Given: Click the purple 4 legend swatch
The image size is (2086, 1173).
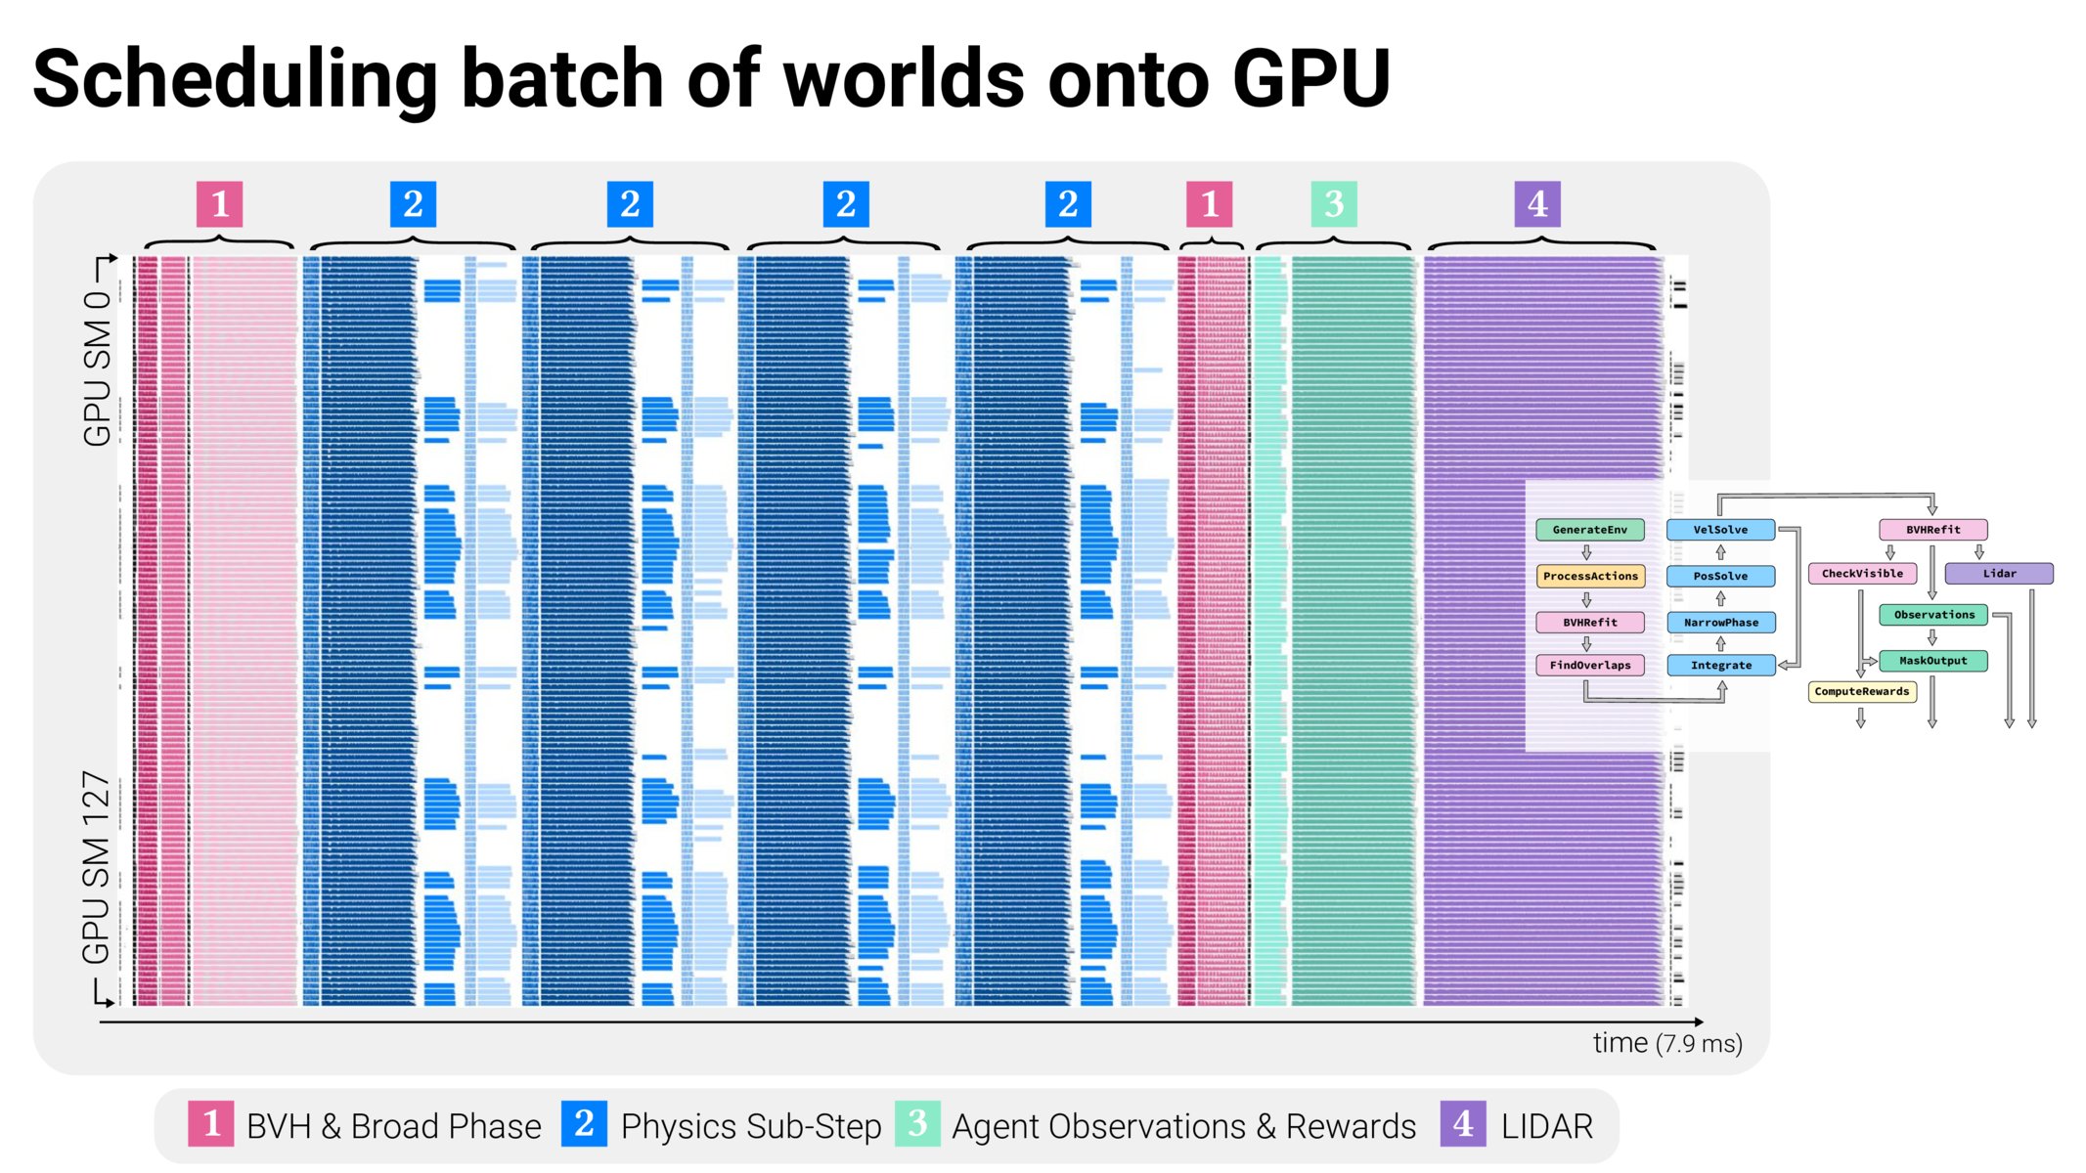Looking at the screenshot, I should click(1463, 1124).
